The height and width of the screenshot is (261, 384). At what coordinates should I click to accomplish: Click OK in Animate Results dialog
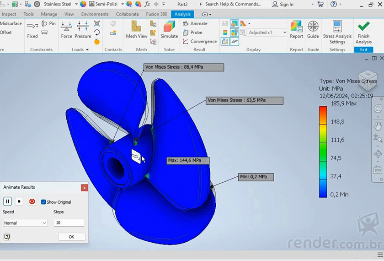(71, 237)
